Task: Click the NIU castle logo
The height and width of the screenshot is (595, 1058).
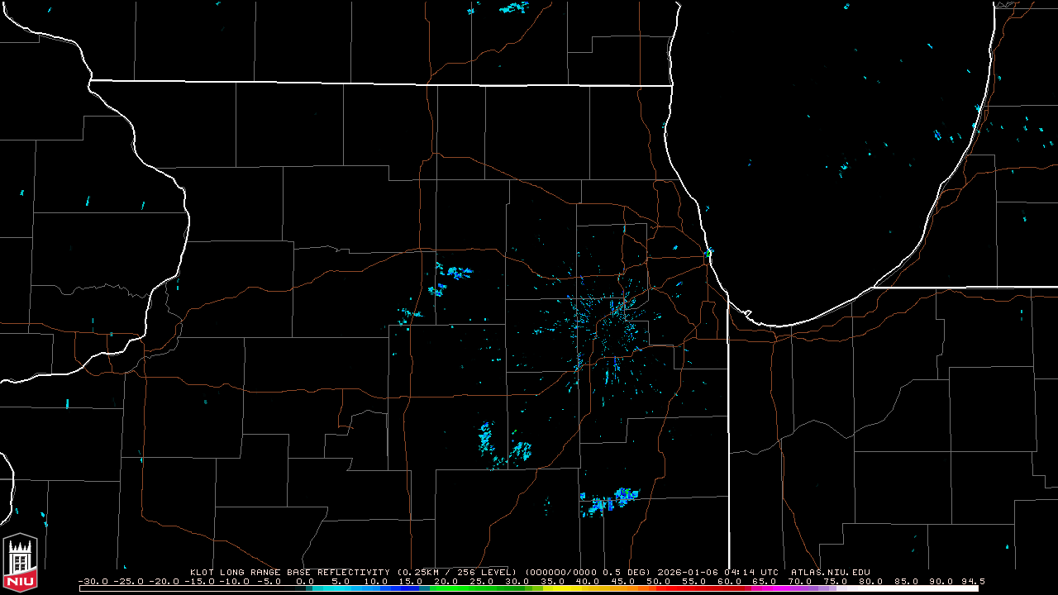Action: click(20, 563)
